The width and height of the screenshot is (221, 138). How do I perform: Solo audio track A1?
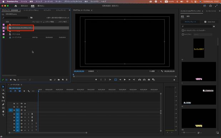point(29,114)
